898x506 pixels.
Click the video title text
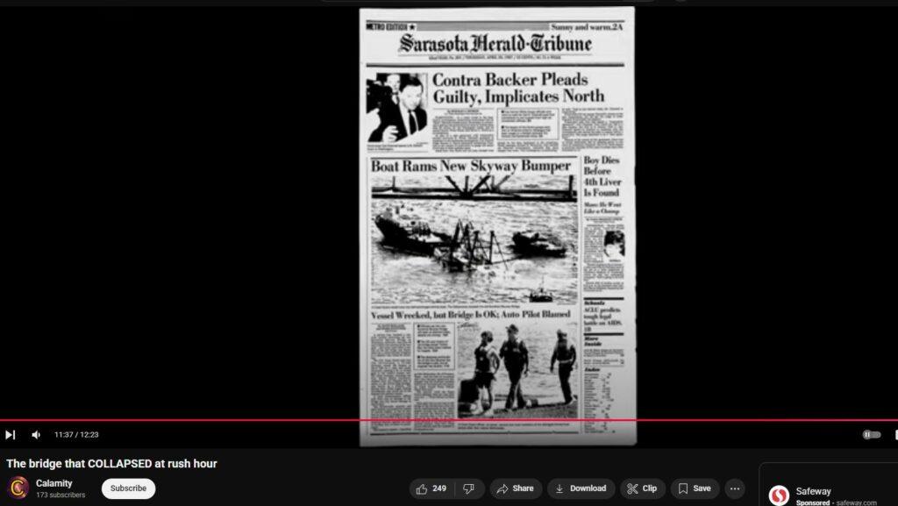click(111, 464)
